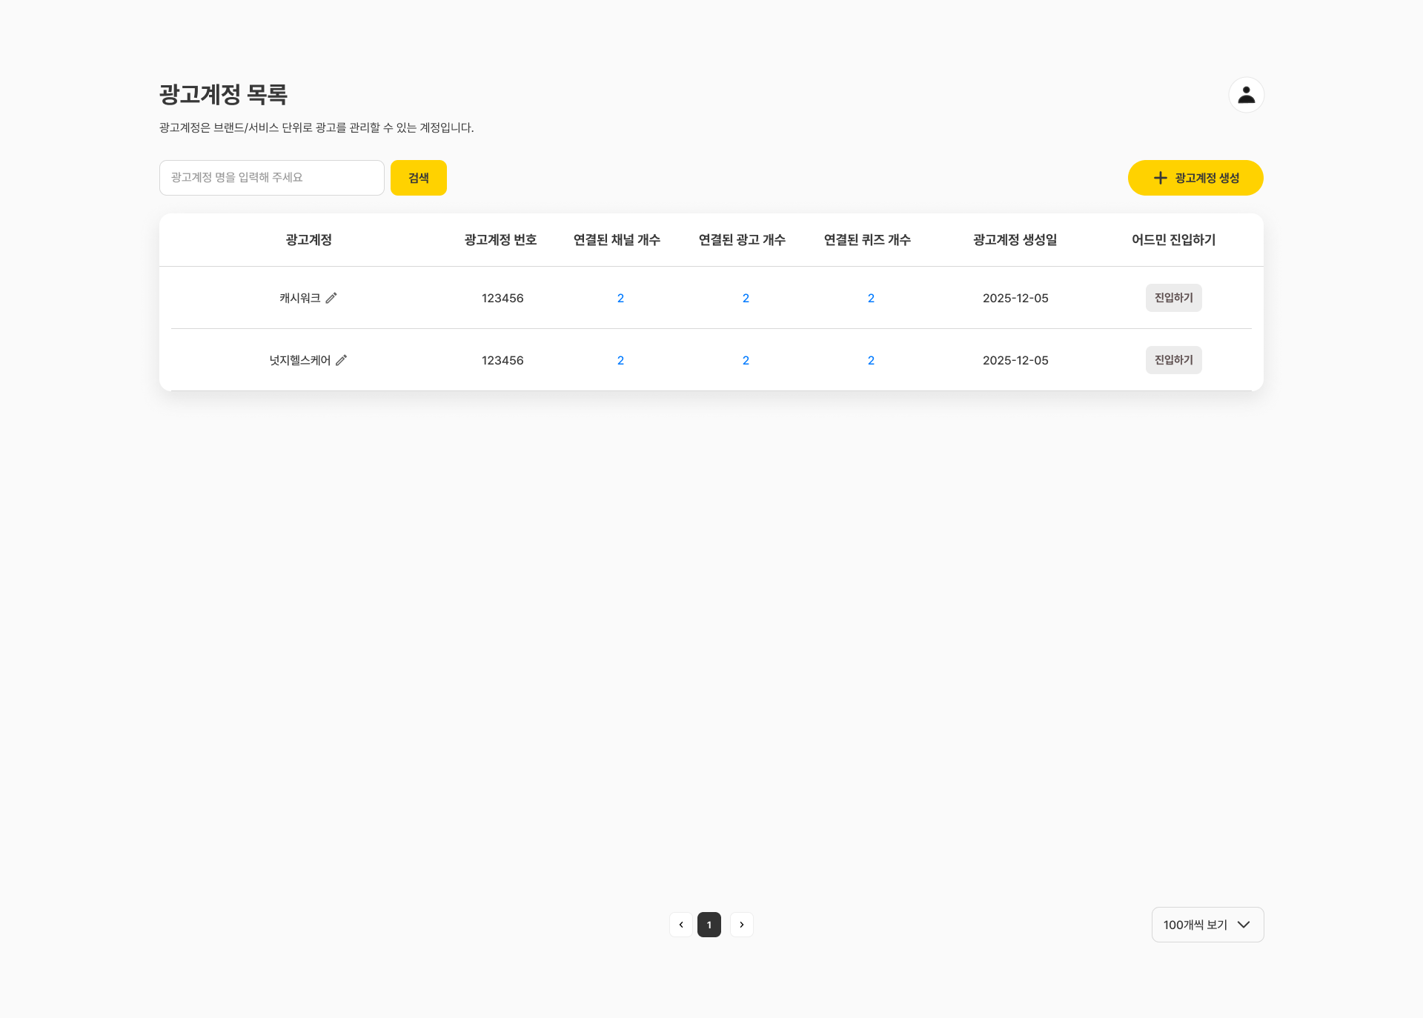1423x1018 pixels.
Task: Click the 캐시워크 account name
Action: [x=299, y=298]
